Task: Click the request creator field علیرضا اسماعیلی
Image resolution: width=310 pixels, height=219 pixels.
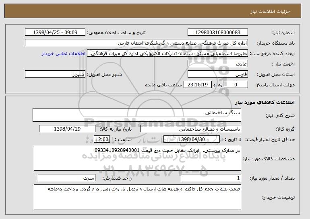Action: pos(167,53)
